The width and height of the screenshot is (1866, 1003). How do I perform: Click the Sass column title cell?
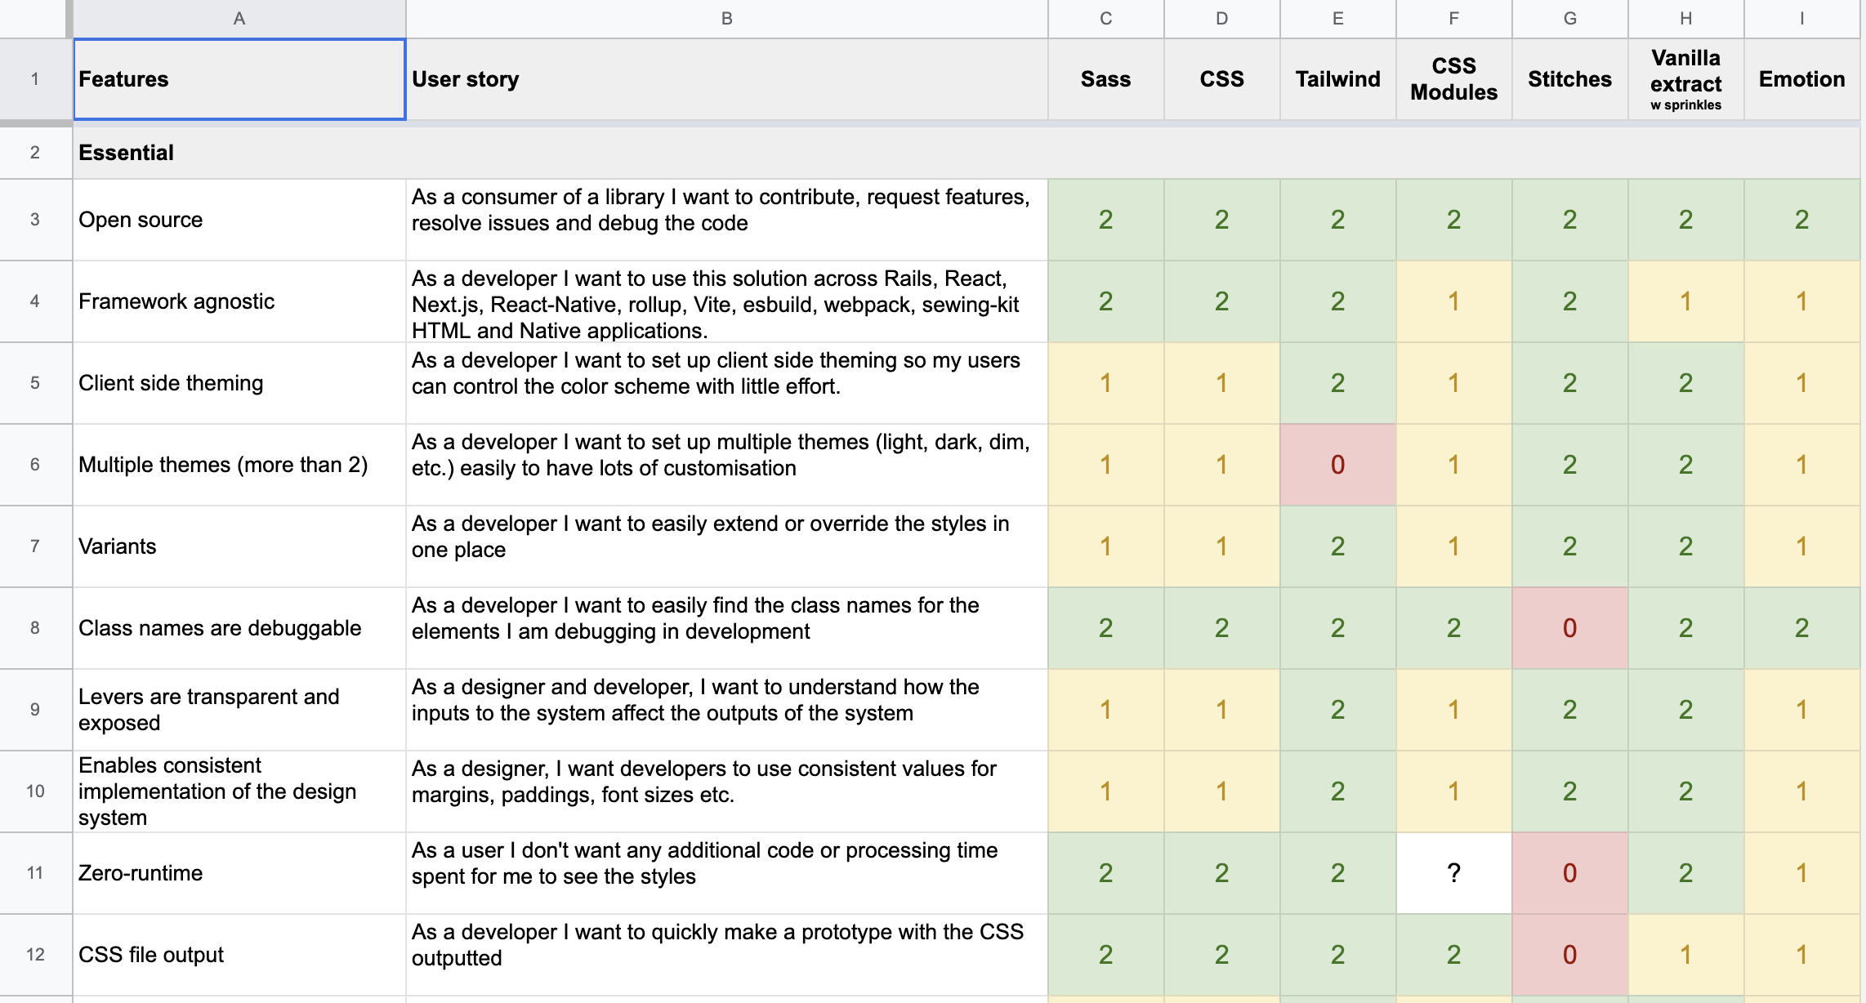click(x=1106, y=79)
